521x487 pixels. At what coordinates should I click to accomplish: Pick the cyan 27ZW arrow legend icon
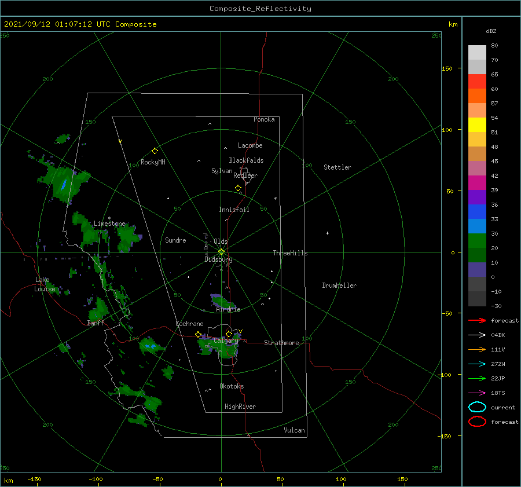[477, 364]
